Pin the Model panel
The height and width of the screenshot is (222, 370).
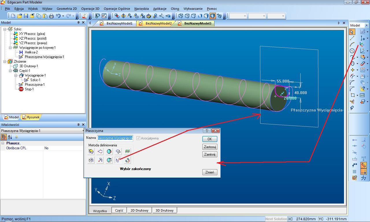click(78, 23)
